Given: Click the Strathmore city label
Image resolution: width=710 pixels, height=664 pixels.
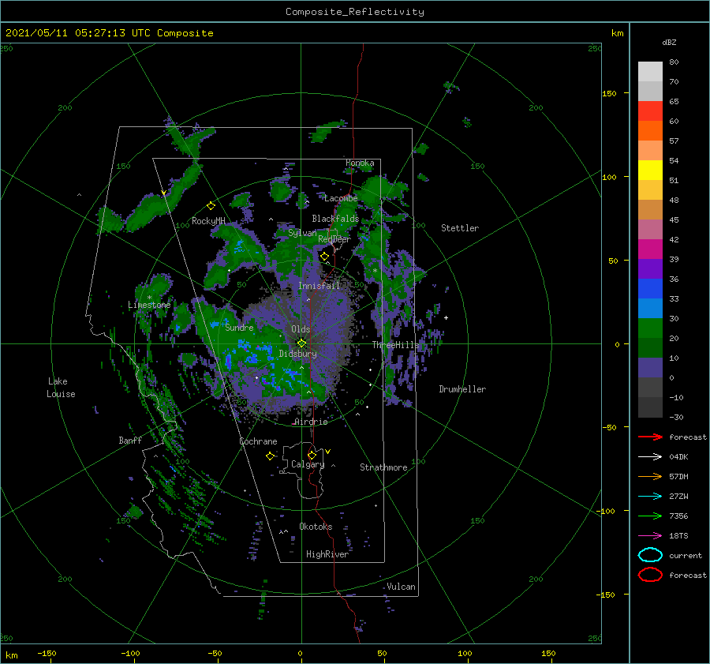Looking at the screenshot, I should (383, 467).
